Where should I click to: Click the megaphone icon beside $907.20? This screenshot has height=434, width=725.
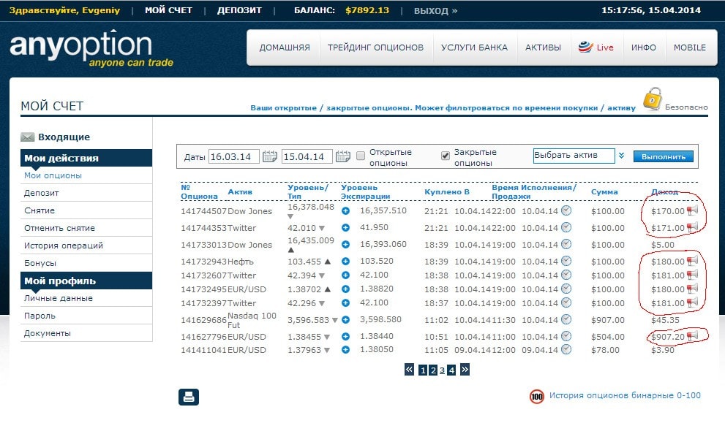692,336
